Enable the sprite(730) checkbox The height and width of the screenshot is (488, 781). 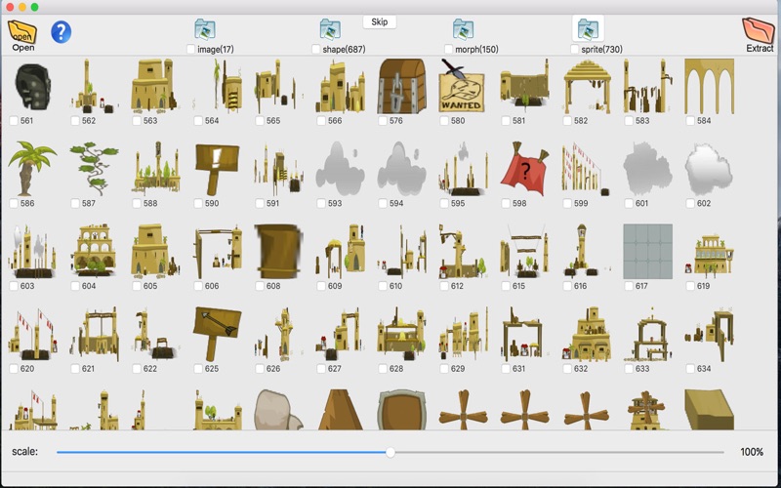(x=574, y=49)
